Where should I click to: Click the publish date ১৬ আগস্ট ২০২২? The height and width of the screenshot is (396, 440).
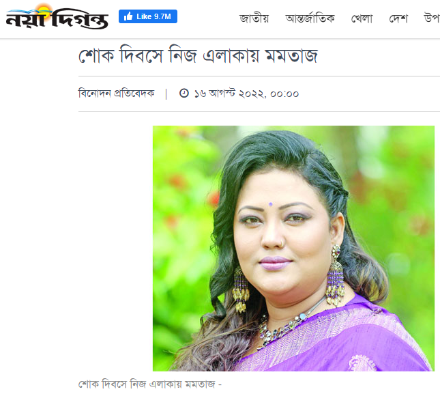click(x=229, y=94)
